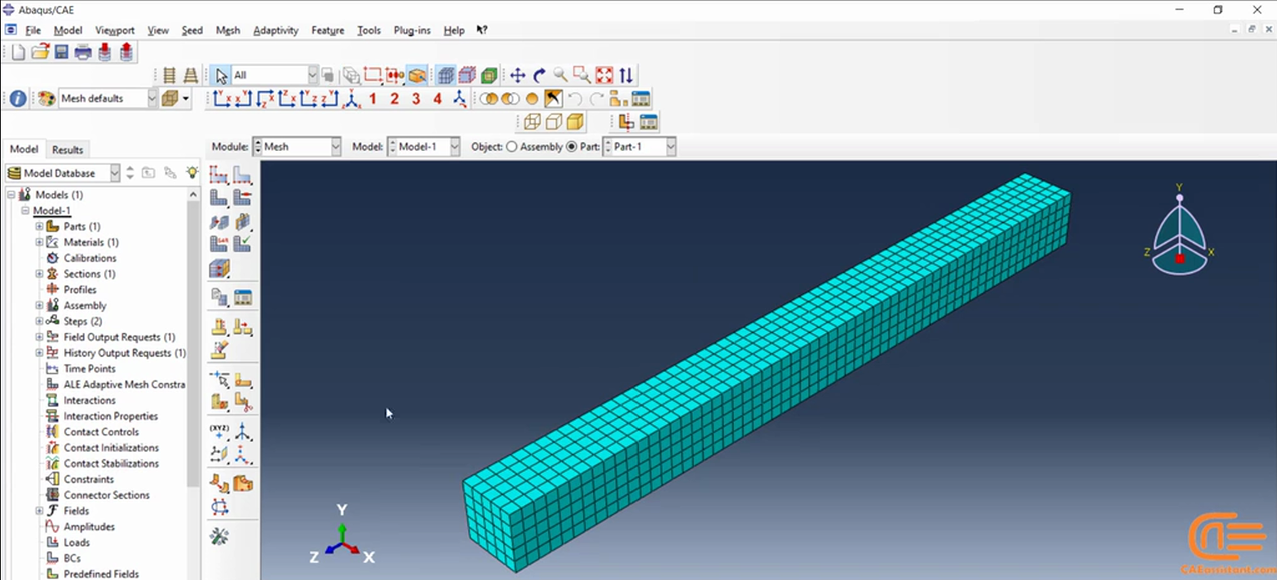Toggle the blue mesh visibility cube icon
Image resolution: width=1277 pixels, height=580 pixels.
(x=445, y=75)
